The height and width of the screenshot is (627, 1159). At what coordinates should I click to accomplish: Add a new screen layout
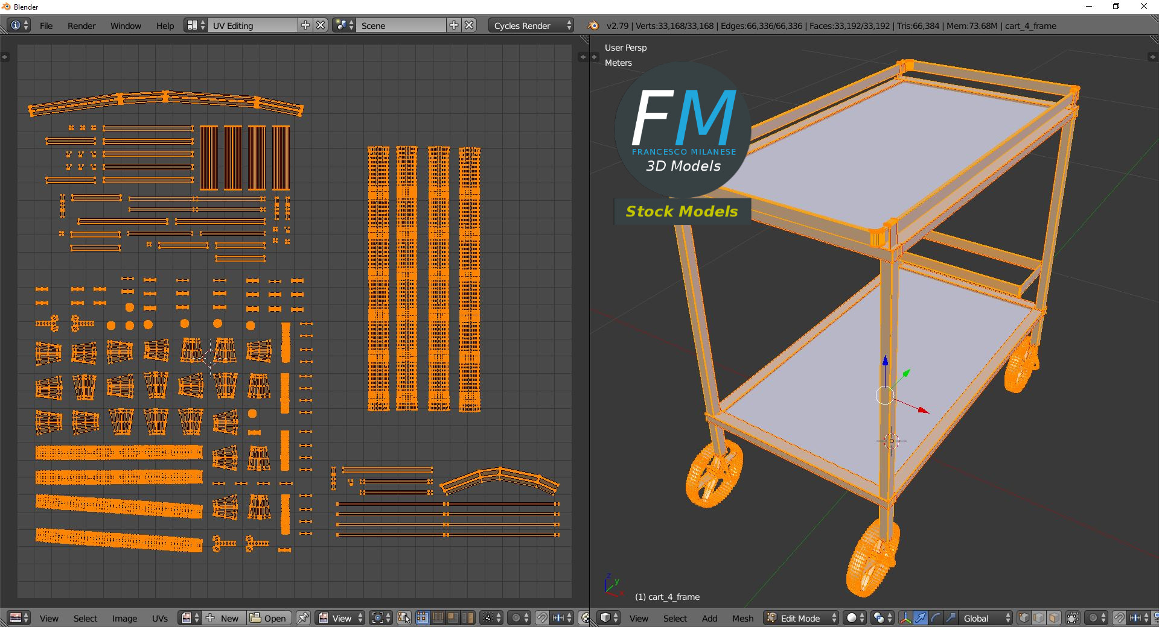click(305, 25)
